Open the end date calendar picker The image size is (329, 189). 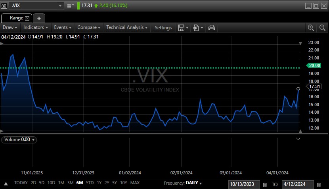coord(319,185)
